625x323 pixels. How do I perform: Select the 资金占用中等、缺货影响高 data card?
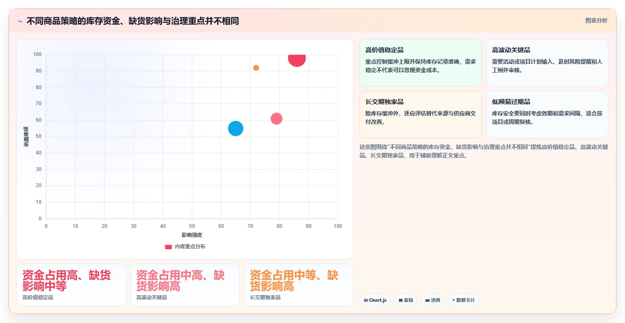299,285
